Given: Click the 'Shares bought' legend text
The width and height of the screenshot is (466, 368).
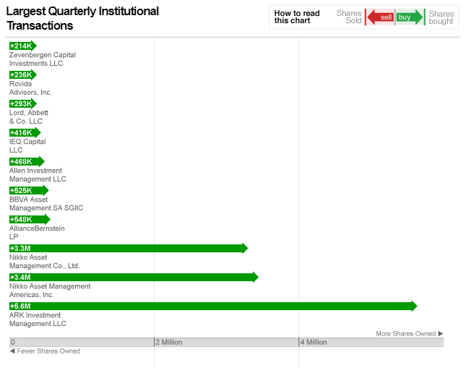Looking at the screenshot, I should pos(441,17).
